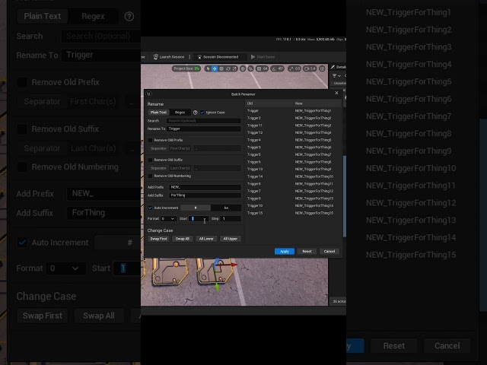The width and height of the screenshot is (487, 365).
Task: Click the Add Prefix field containing NEW_
Action: point(205,187)
